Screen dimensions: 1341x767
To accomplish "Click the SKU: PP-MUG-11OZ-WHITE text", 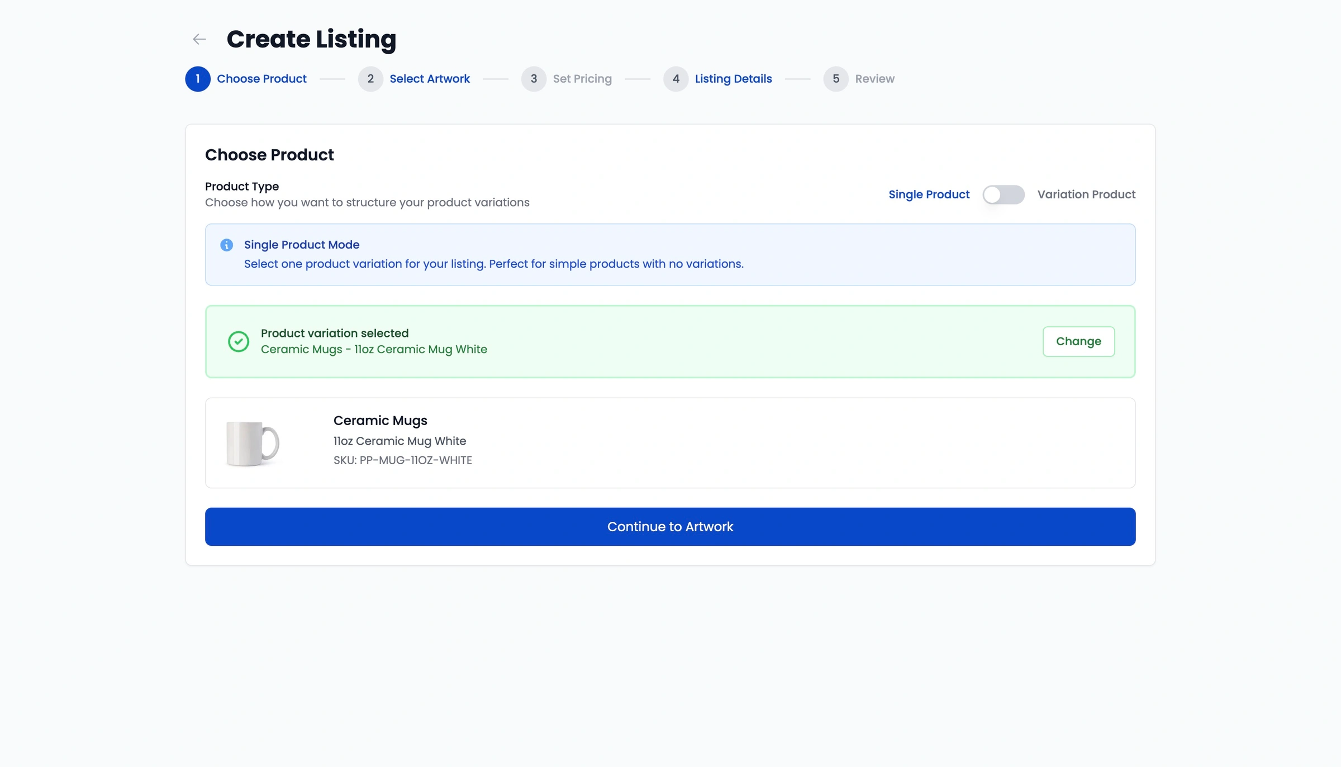I will pyautogui.click(x=402, y=460).
